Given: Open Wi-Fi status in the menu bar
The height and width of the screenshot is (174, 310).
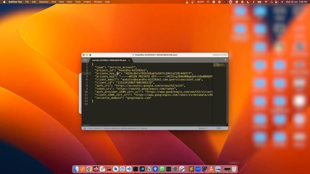Looking at the screenshot, I should point(266,2).
